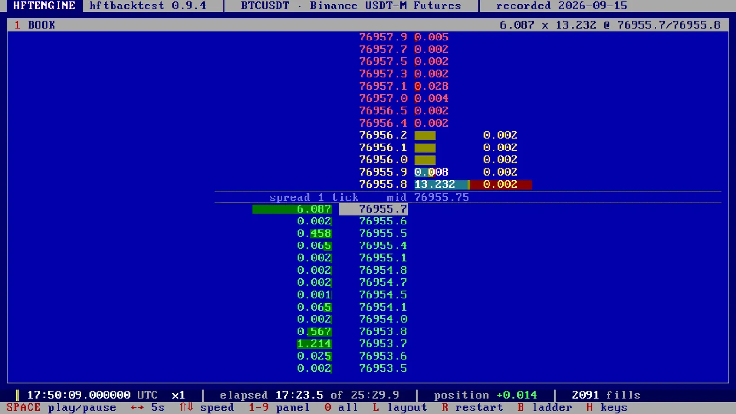The width and height of the screenshot is (736, 414).
Task: Click the R restart command
Action: click(x=472, y=408)
